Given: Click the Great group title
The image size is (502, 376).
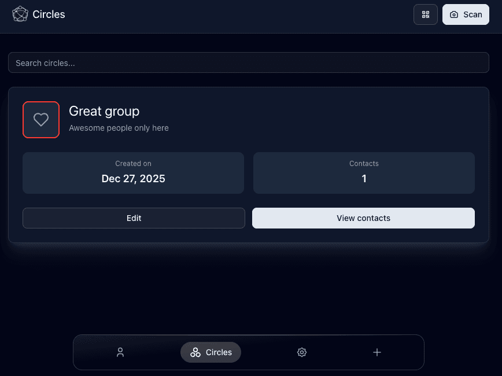Looking at the screenshot, I should click(104, 111).
